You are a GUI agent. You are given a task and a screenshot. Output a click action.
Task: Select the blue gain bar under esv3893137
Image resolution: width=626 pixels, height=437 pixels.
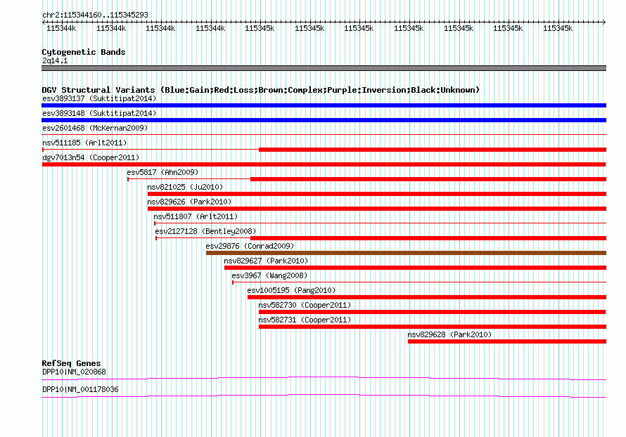[x=324, y=105]
